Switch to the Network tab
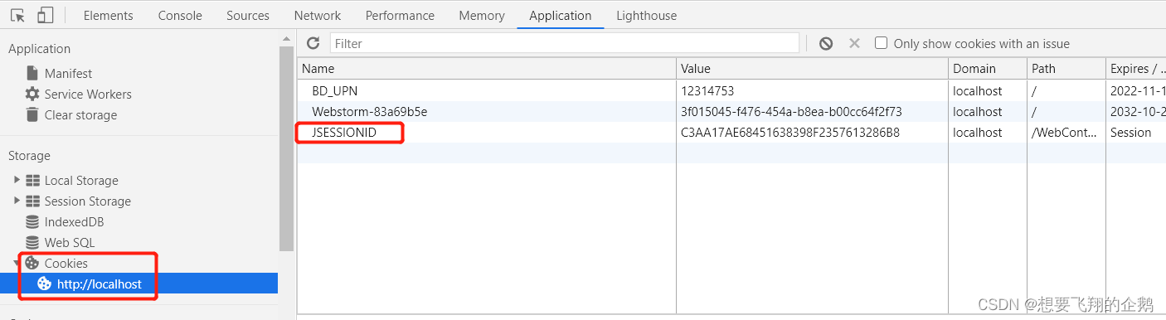The height and width of the screenshot is (320, 1166). tap(318, 15)
